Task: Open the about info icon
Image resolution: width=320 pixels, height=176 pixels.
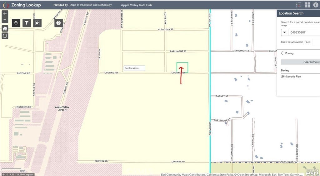Action: pyautogui.click(x=315, y=5)
